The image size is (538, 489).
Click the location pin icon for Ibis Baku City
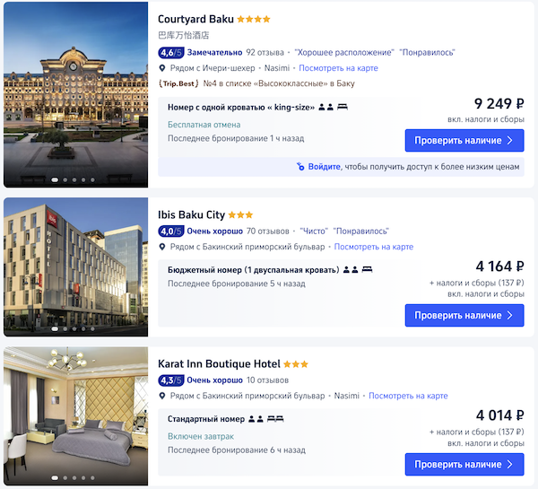(162, 247)
